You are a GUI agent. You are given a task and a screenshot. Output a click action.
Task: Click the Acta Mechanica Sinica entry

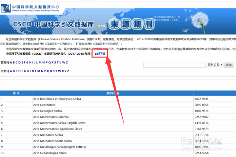tap(48, 135)
